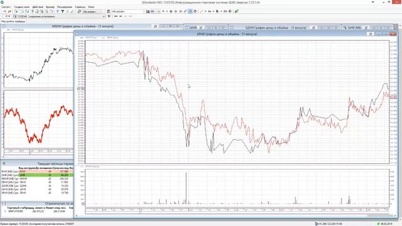Click the Aa text label tool icon
402x226 pixels.
209,11
